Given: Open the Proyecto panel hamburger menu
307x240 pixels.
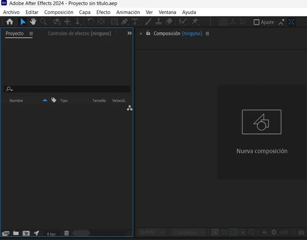Looking at the screenshot, I should point(31,34).
